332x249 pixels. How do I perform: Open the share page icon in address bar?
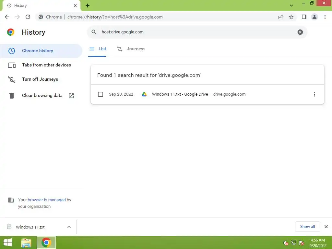[281, 17]
